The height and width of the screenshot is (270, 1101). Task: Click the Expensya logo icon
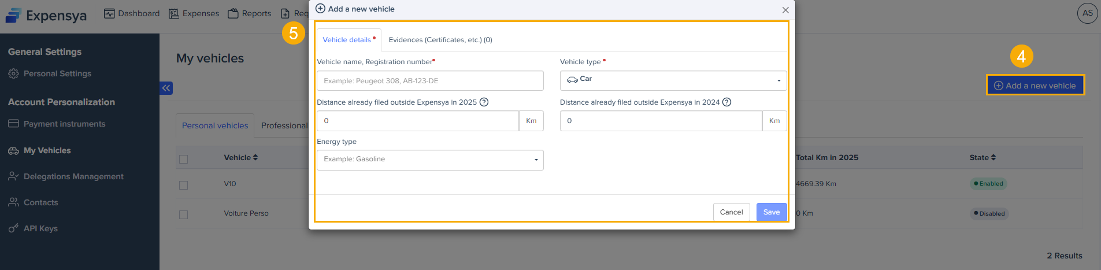(13, 16)
